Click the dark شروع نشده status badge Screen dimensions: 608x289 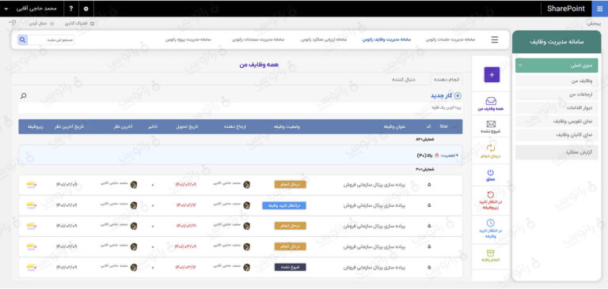click(x=290, y=267)
